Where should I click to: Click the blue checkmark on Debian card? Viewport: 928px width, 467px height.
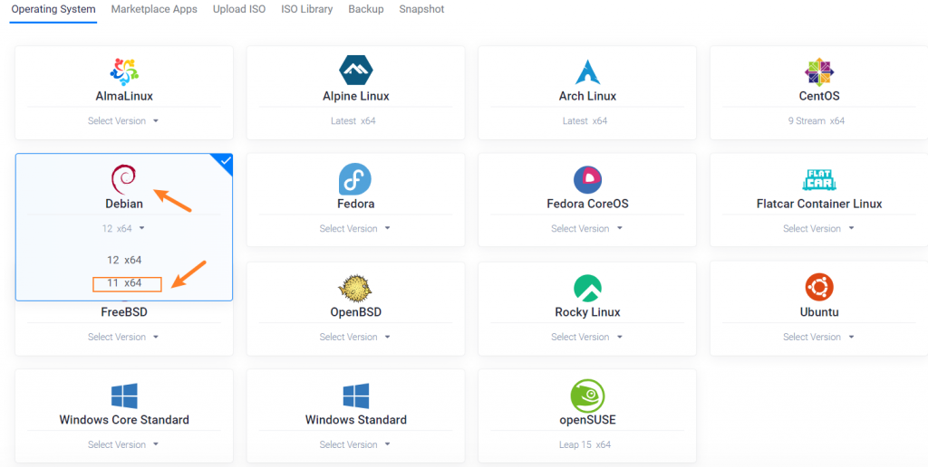coord(225,161)
